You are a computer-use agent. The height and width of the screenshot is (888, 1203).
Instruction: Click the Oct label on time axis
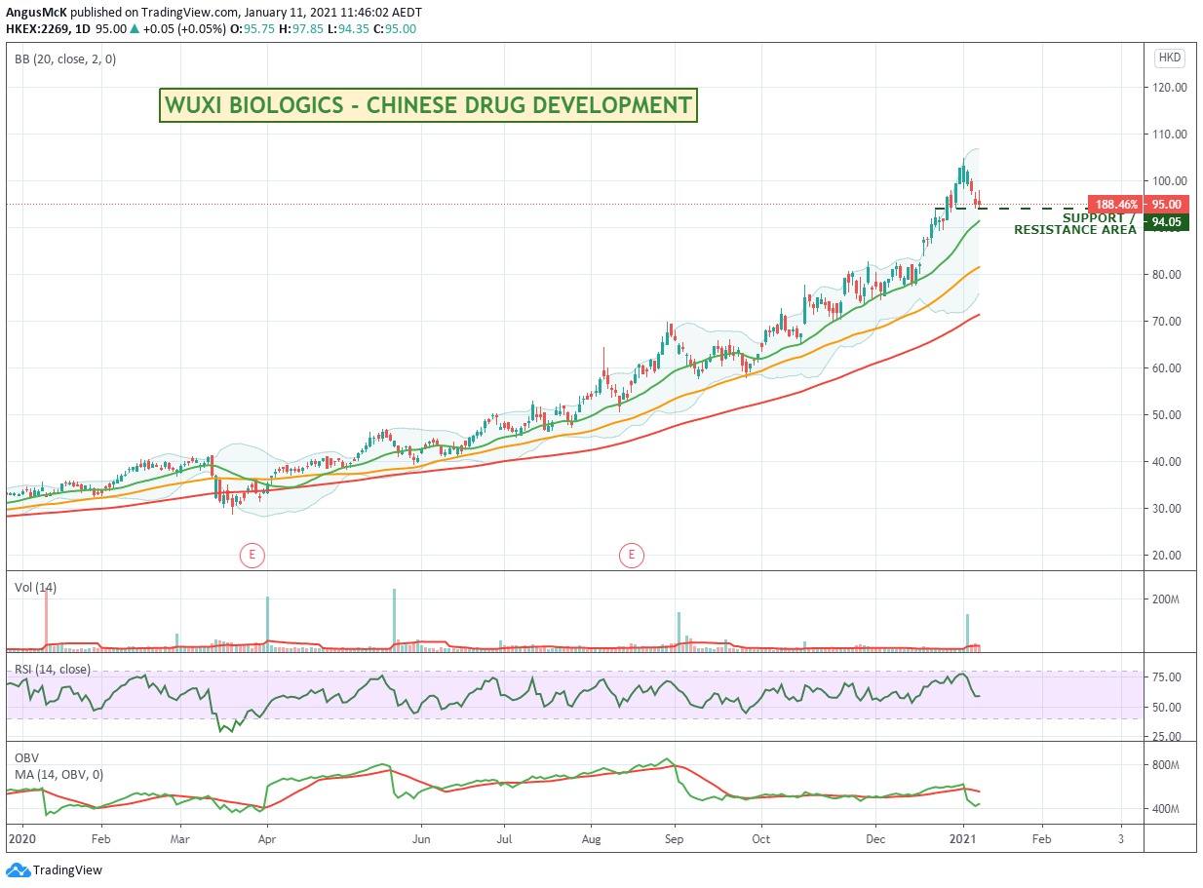point(762,838)
